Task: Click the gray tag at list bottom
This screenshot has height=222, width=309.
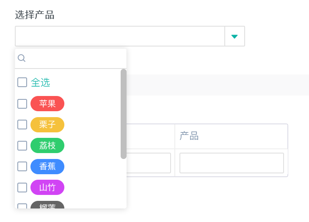Action: pos(47,205)
